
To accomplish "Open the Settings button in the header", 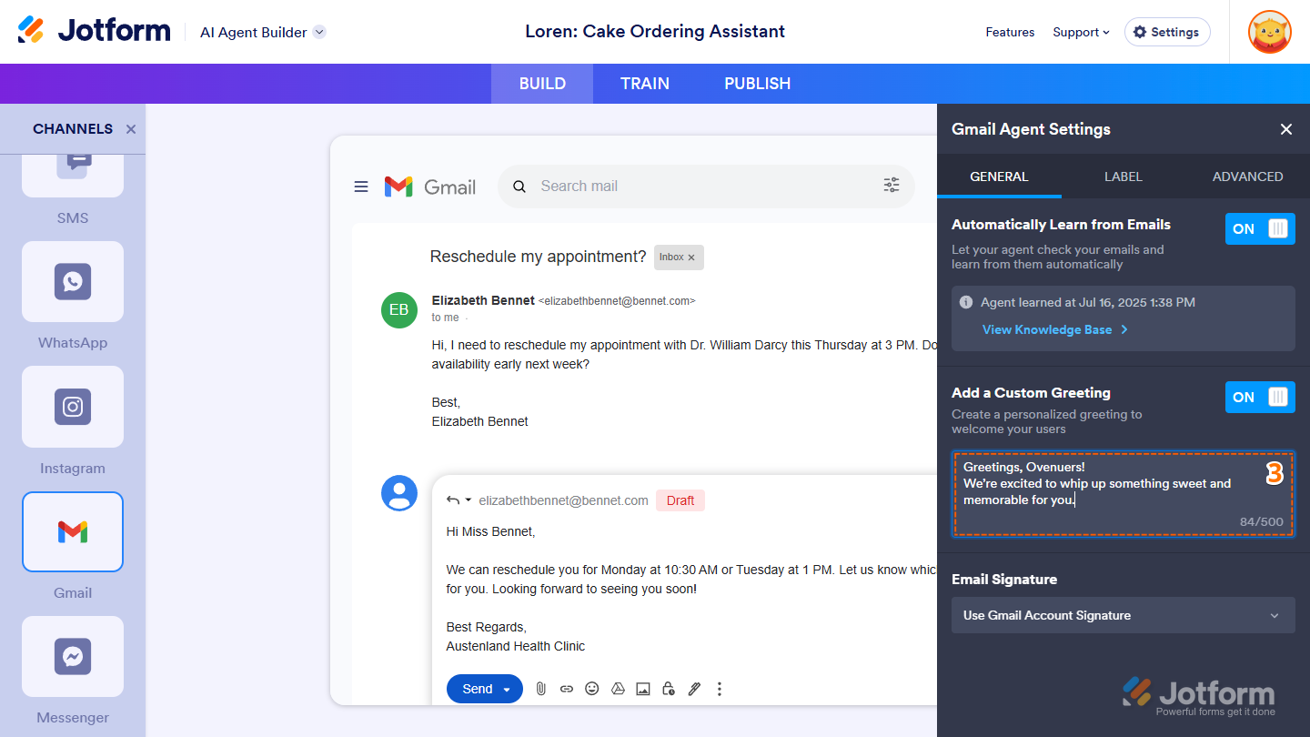I will (x=1167, y=32).
